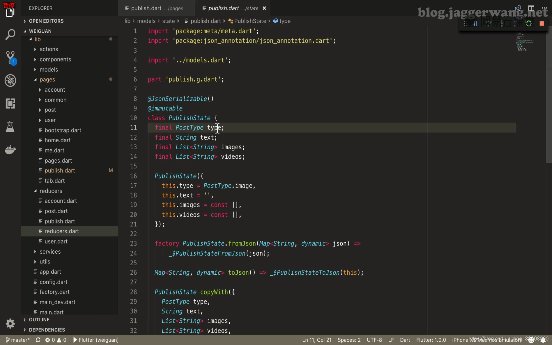This screenshot has height=345, width=552.
Task: Change line ending via LF indicator
Action: coord(391,340)
